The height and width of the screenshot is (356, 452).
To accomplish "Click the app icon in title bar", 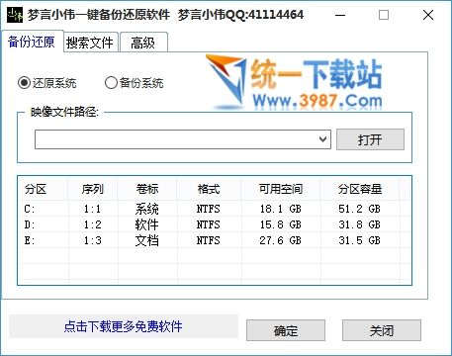I will (x=15, y=15).
